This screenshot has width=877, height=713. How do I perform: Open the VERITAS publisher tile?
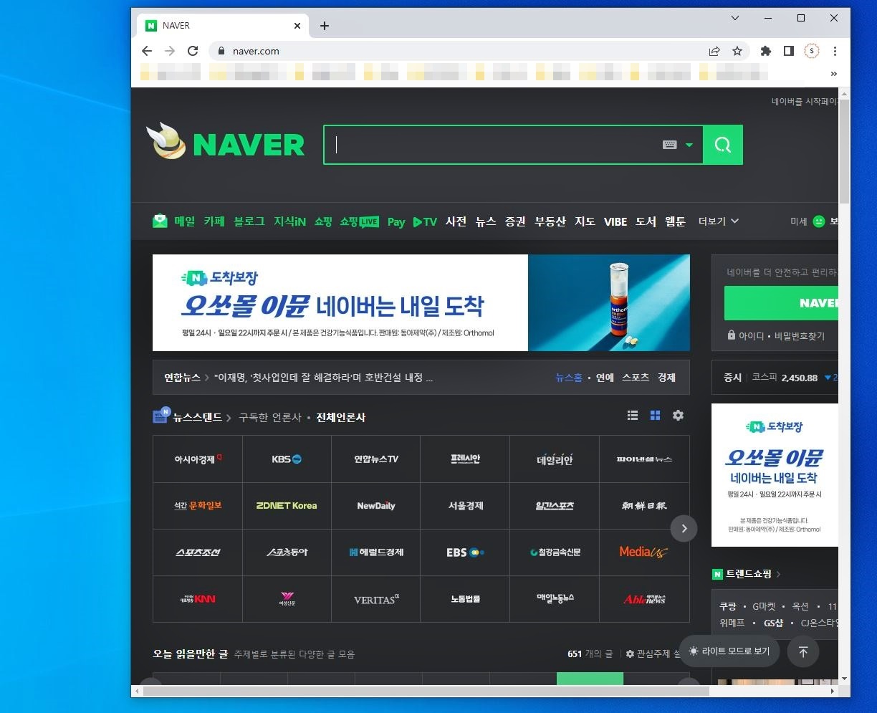tap(376, 599)
